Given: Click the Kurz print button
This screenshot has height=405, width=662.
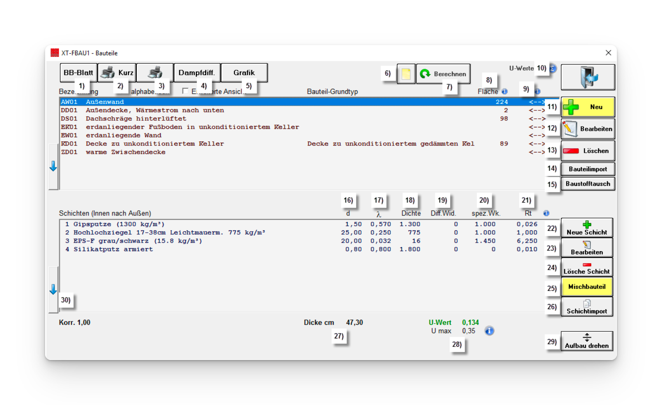Looking at the screenshot, I should [117, 73].
